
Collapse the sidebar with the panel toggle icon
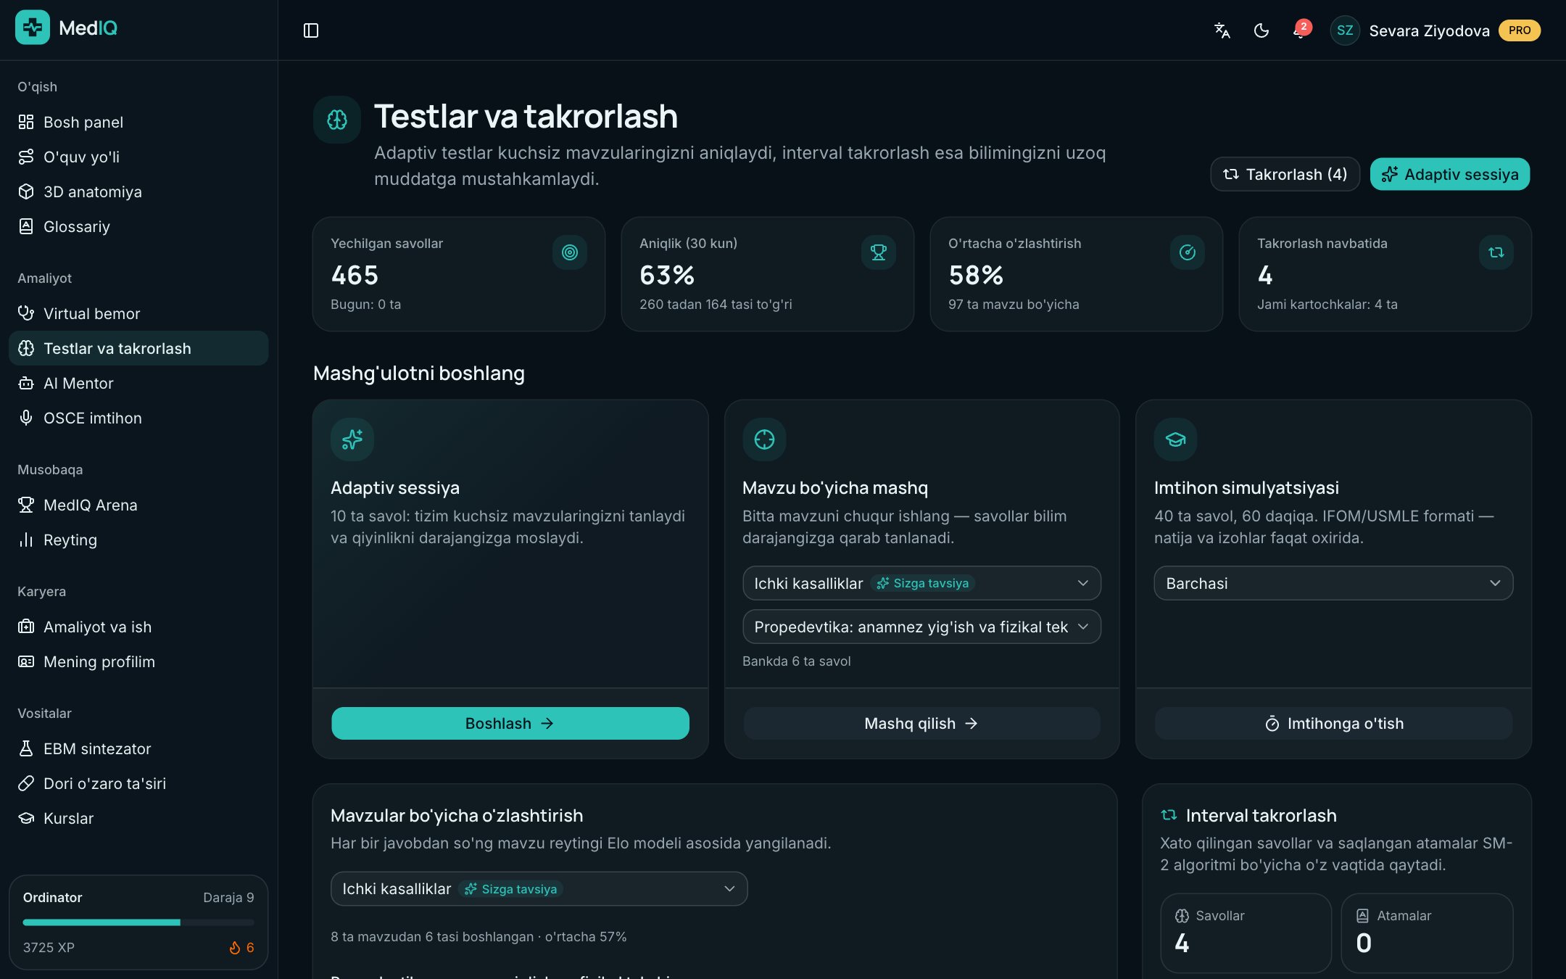[311, 30]
